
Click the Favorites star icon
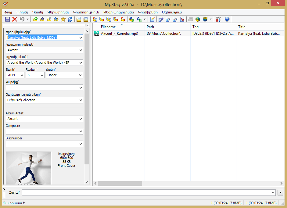[63, 19]
